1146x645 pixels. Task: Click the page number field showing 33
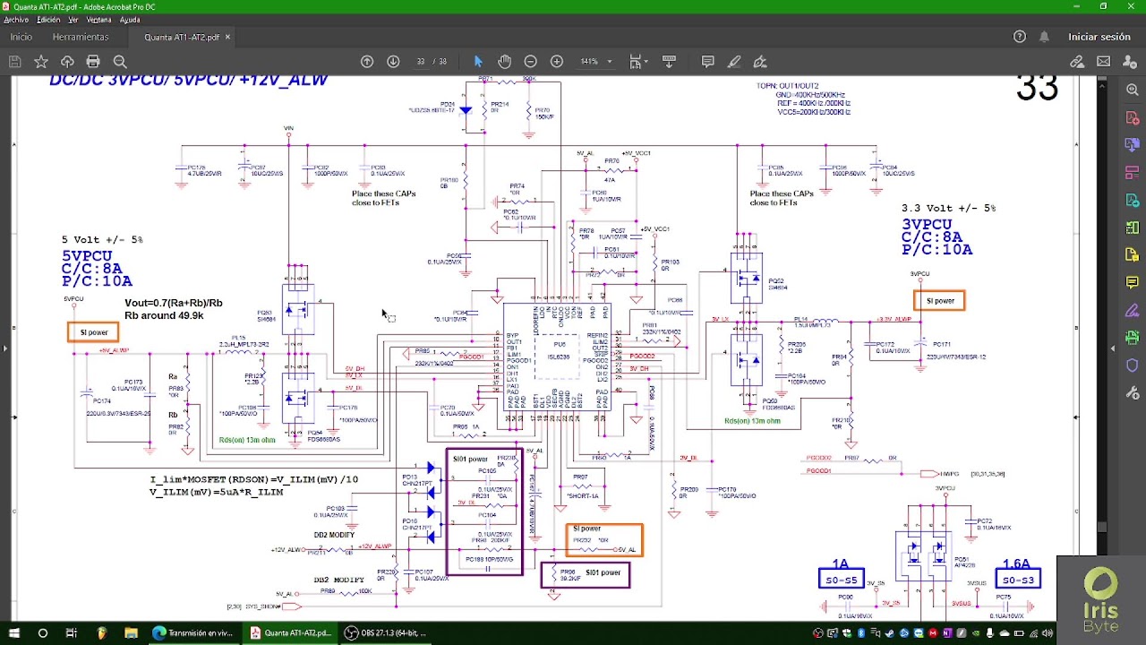(421, 62)
